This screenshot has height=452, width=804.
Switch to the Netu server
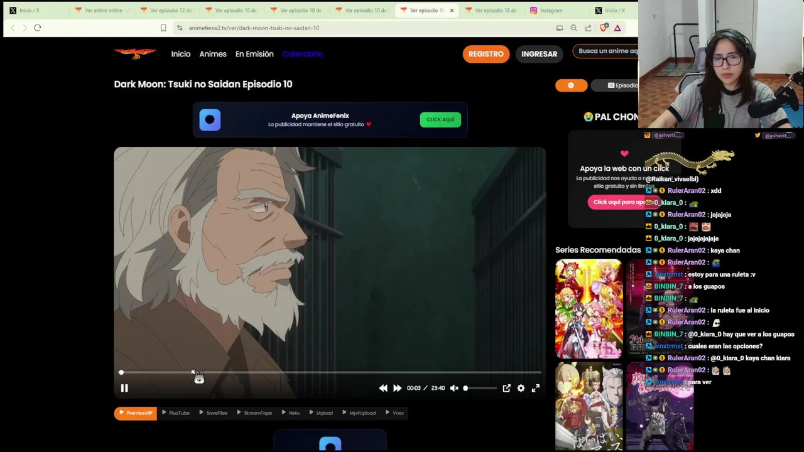click(x=290, y=413)
